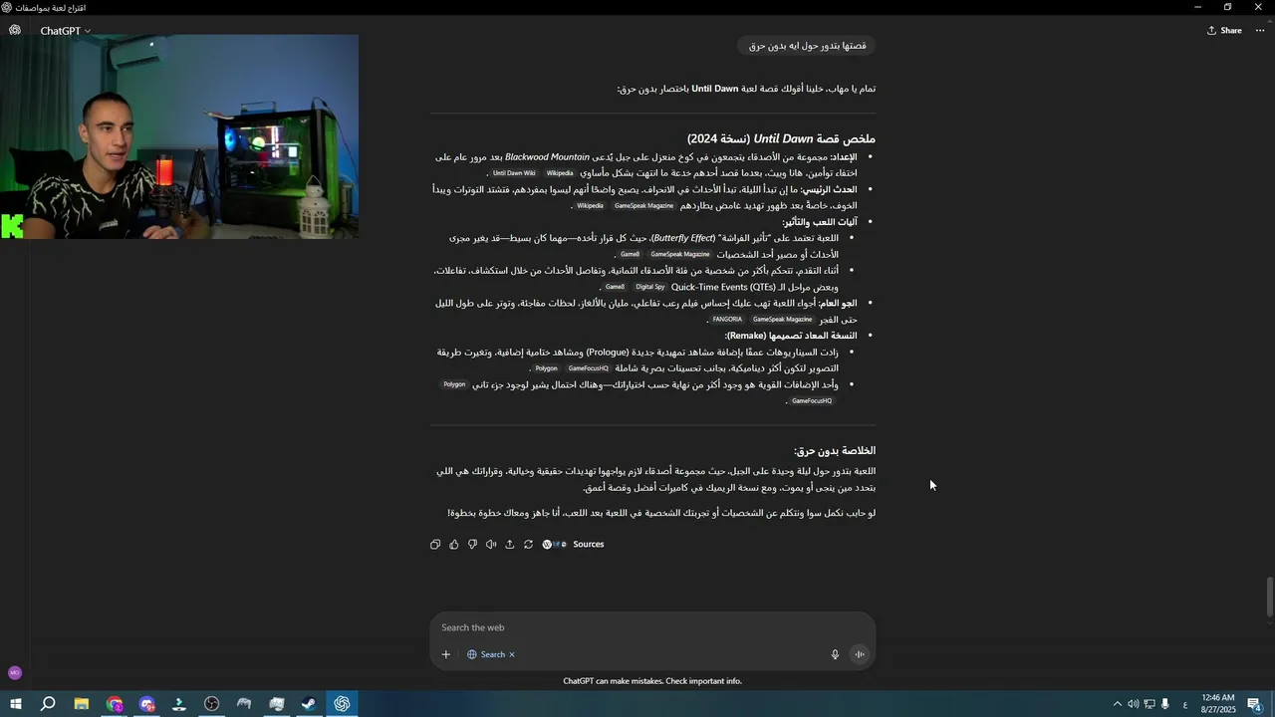Open the system volume control

point(1133,704)
